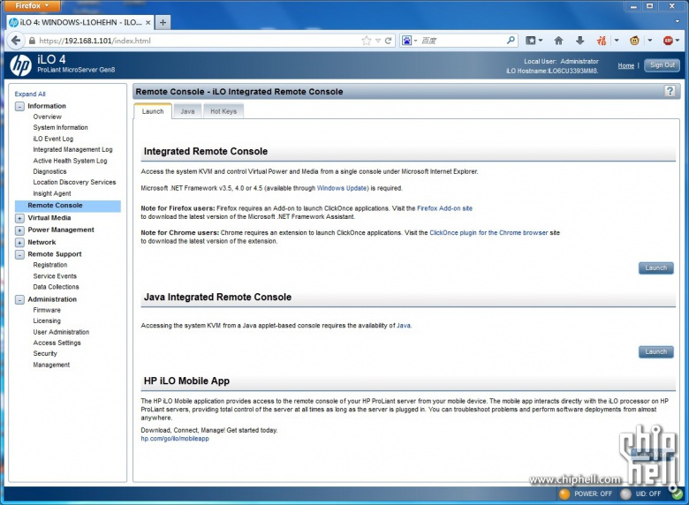Image resolution: width=689 pixels, height=505 pixels.
Task: Reload the page with the refresh icon
Action: pos(388,41)
